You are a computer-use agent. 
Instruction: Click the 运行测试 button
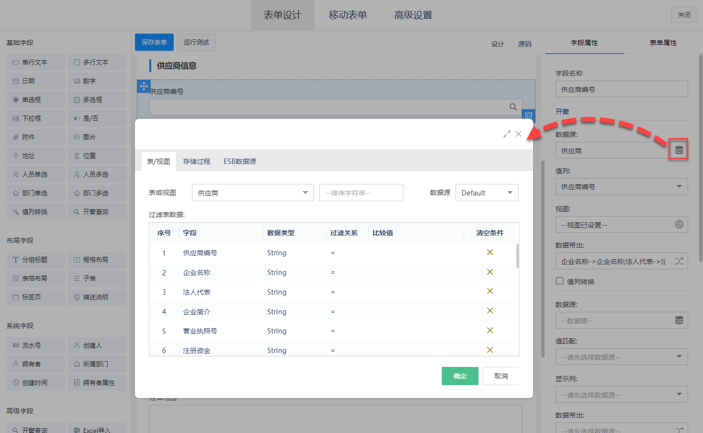196,42
